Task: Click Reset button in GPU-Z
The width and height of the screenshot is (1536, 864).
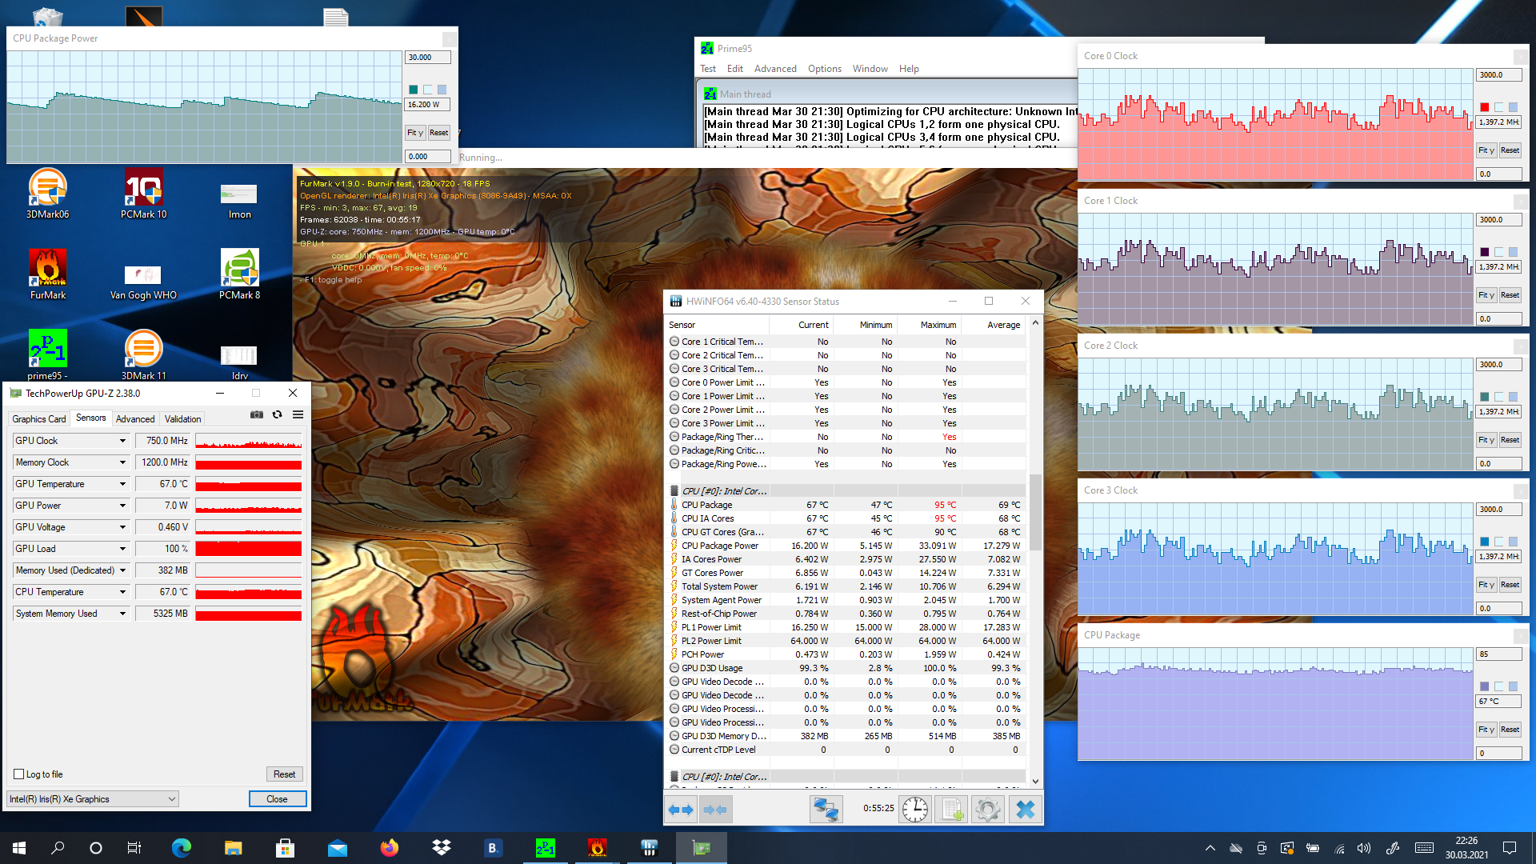Action: (x=284, y=774)
